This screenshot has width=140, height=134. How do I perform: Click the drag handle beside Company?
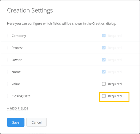(7, 36)
